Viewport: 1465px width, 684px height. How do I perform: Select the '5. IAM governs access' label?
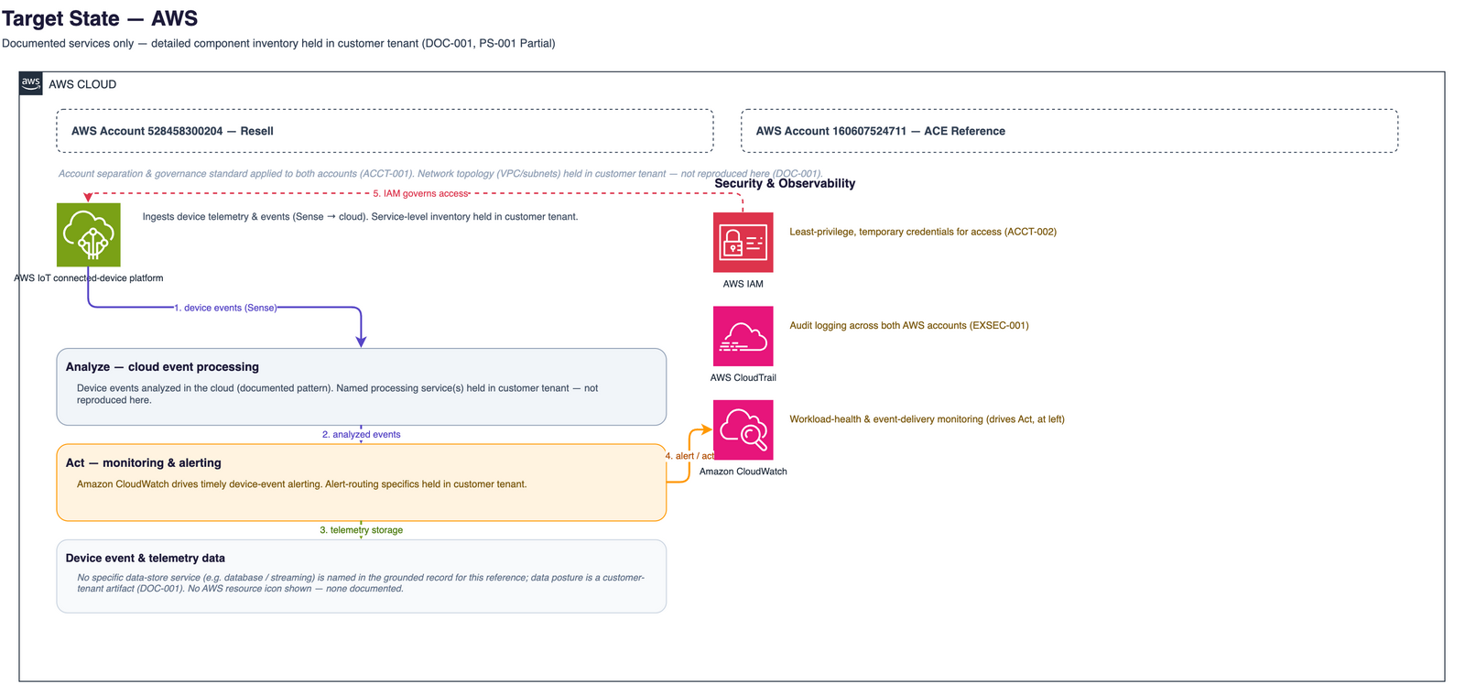[x=420, y=194]
